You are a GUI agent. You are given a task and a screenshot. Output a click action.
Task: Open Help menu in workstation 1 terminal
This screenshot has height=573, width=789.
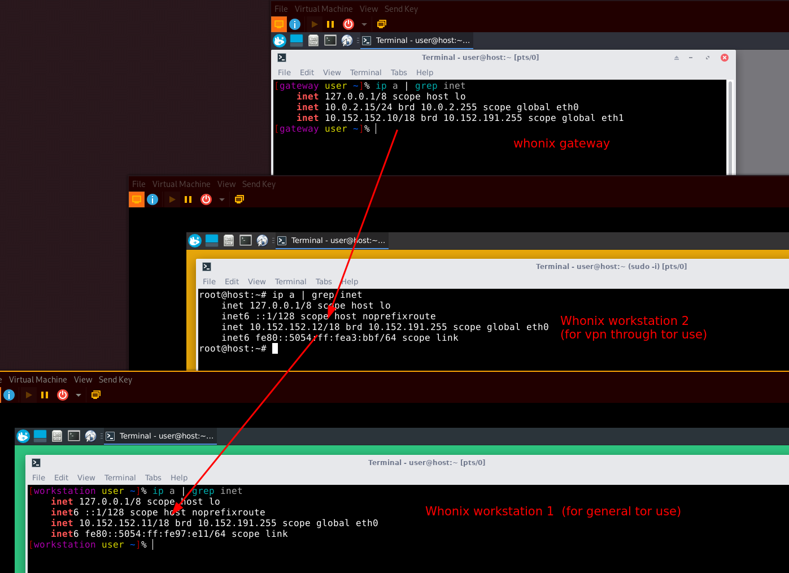pyautogui.click(x=179, y=477)
